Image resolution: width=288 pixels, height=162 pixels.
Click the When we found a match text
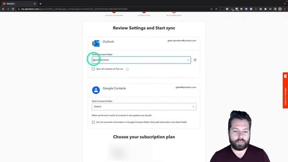pos(122,115)
